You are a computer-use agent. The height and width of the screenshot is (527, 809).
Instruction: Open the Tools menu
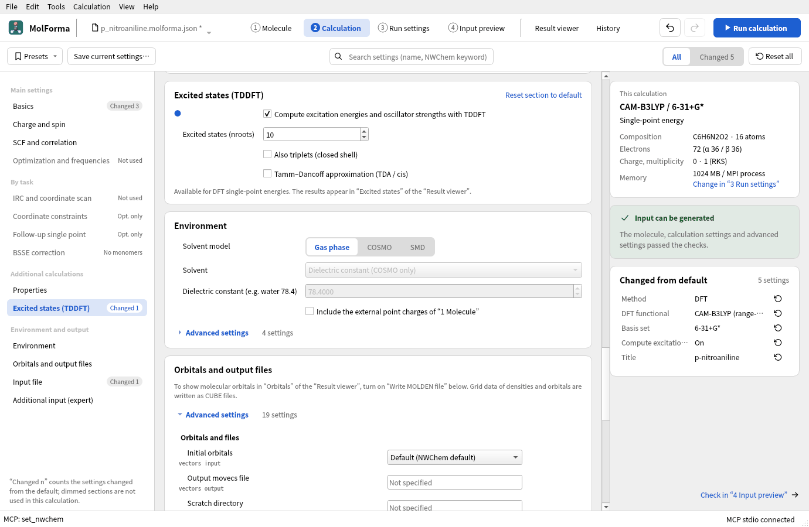(56, 6)
